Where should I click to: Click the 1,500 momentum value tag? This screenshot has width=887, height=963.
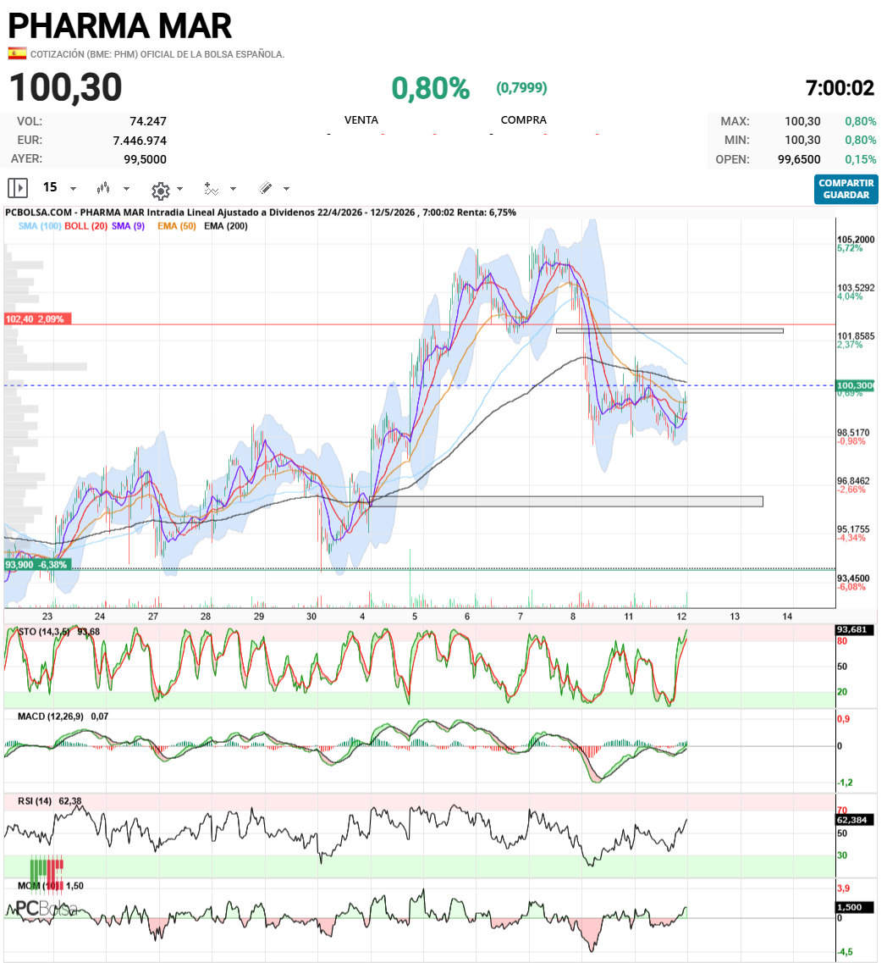[x=855, y=907]
